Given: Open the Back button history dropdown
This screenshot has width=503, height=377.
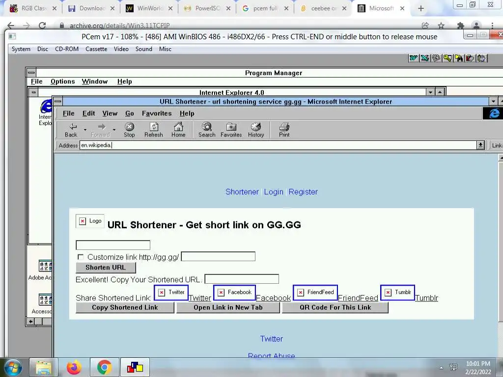Looking at the screenshot, I should (85, 130).
